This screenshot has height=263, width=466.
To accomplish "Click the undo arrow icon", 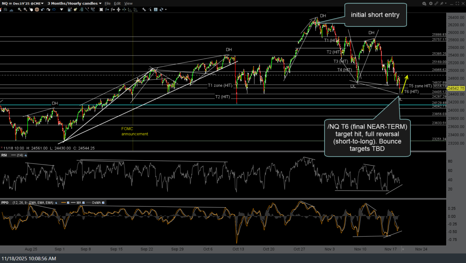I will [x=42, y=10].
